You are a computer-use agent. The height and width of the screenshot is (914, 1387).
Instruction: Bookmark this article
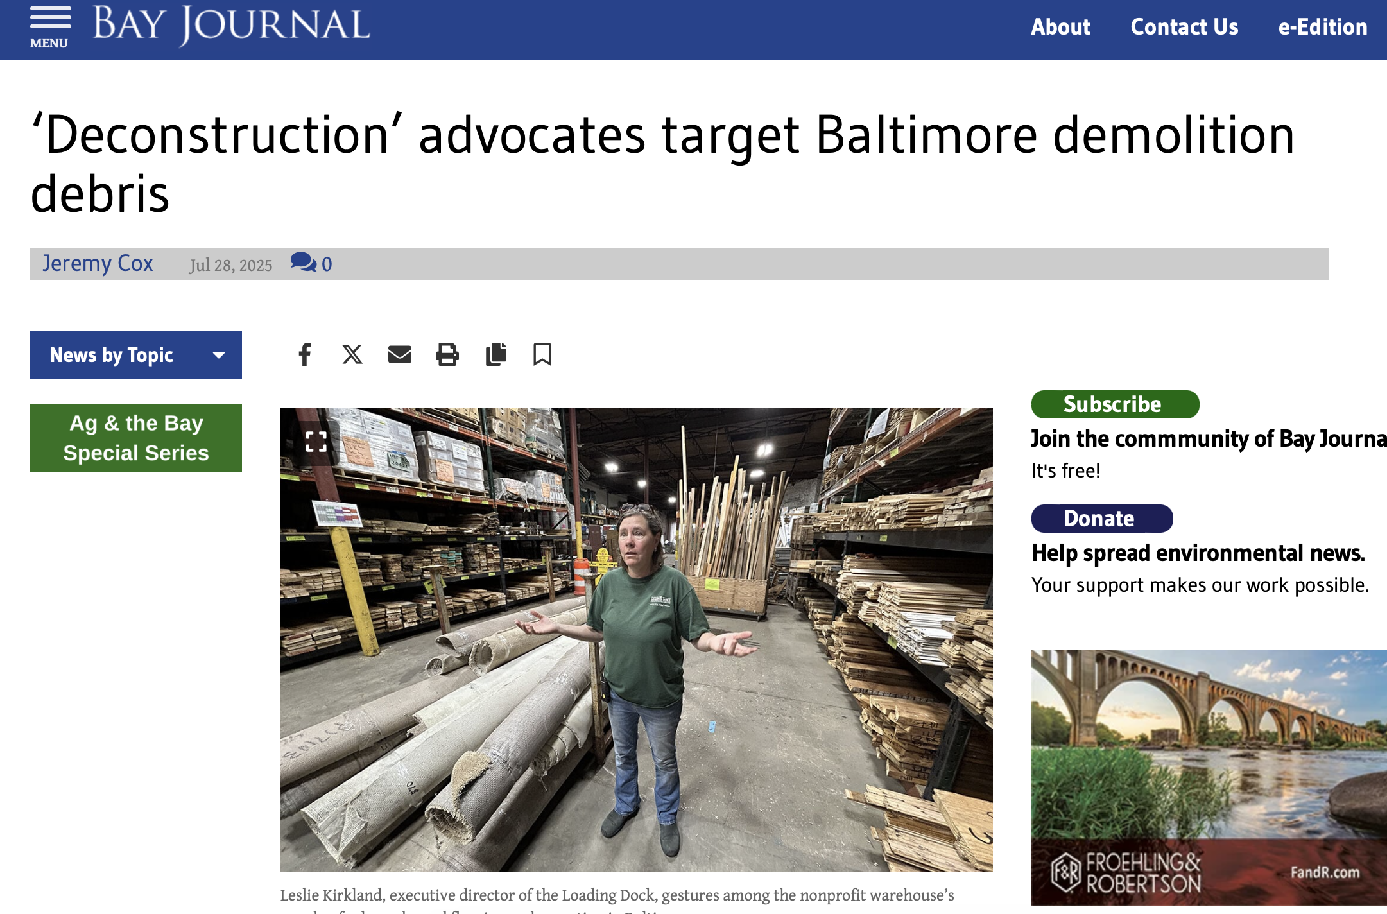[542, 354]
